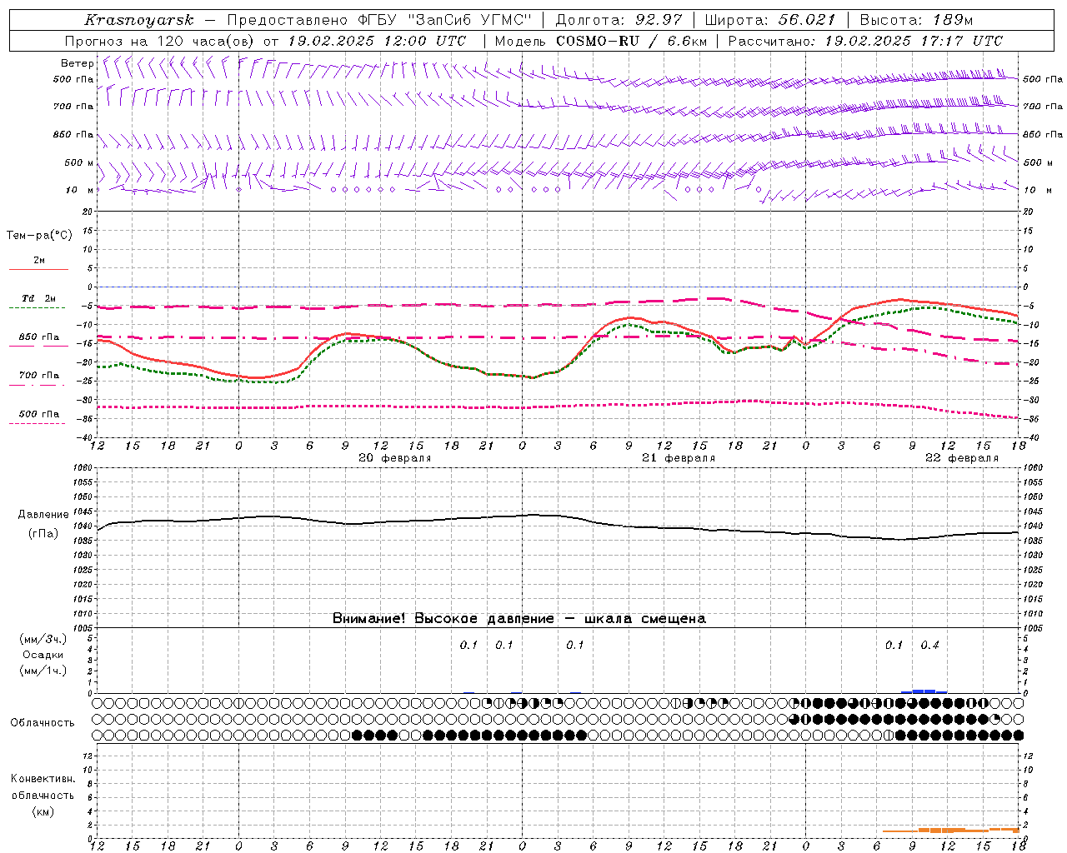This screenshot has height=853, width=1067.
Task: Click the longitude value Долгота: 92.97
Action: tap(618, 20)
